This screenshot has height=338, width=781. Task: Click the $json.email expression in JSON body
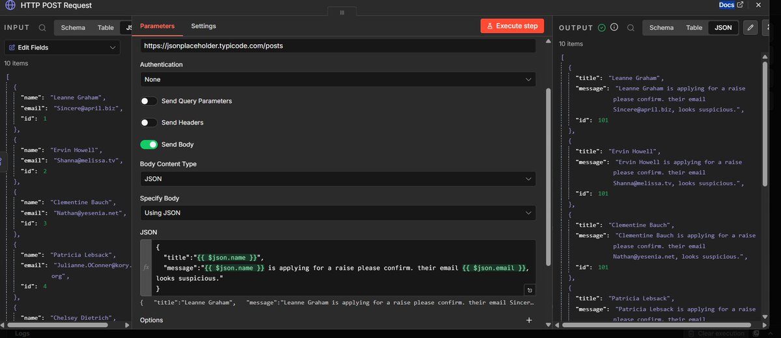494,268
